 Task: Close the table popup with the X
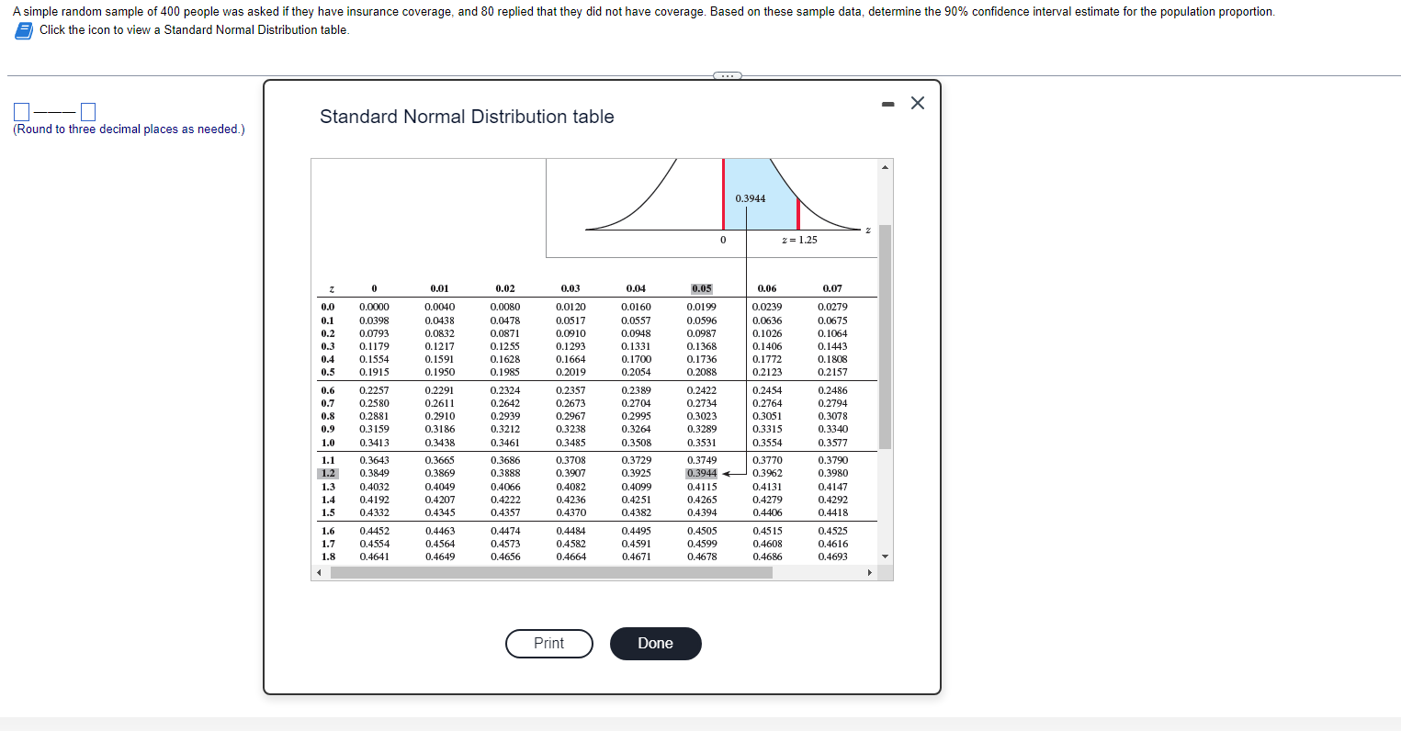click(917, 103)
